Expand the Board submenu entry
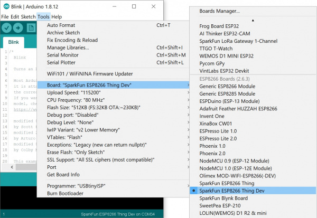This screenshot has width=317, height=218. point(113,85)
